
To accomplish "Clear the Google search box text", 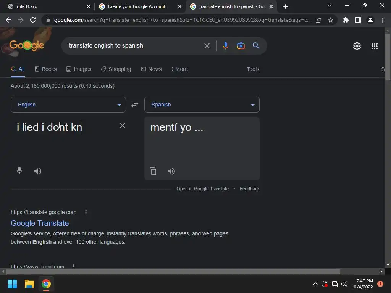I will [207, 46].
